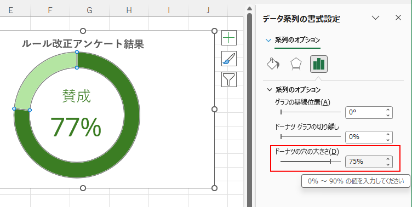Image resolution: width=412 pixels, height=207 pixels.
Task: Click the vertical scrollbar up arrow
Action: coord(250,8)
